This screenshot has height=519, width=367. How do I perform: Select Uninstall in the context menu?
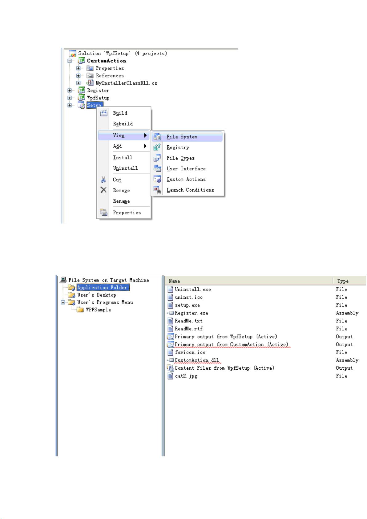coord(125,168)
